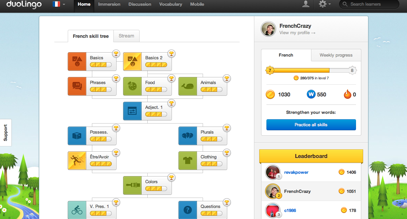Expand the settings gear dropdown
This screenshot has width=407, height=219.
[324, 4]
